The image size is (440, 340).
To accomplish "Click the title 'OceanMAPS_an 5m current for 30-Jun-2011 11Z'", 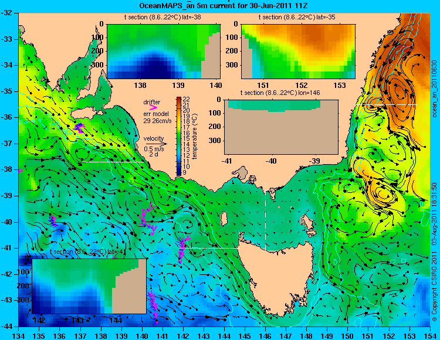I will (x=224, y=5).
